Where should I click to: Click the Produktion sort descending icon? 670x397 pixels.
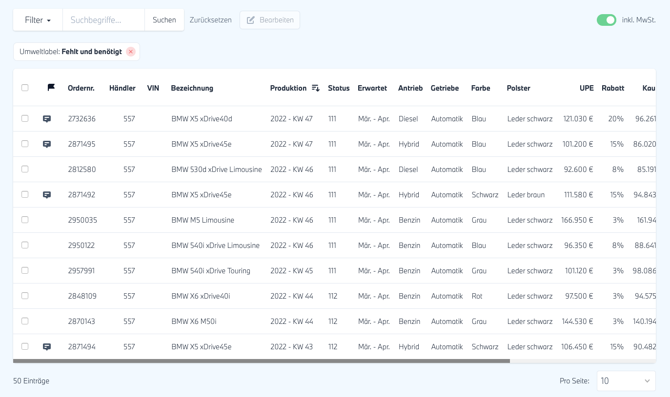[x=316, y=88]
